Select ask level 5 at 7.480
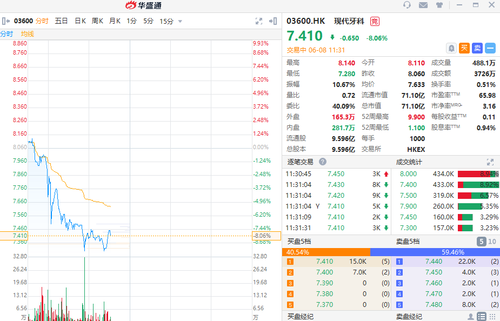The height and width of the screenshot is (321, 500). coord(445,305)
